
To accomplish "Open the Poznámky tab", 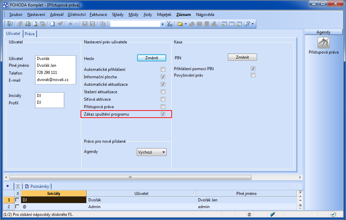I will [x=37, y=186].
